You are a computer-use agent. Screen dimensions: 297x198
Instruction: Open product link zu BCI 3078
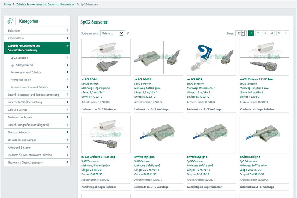[195, 80]
